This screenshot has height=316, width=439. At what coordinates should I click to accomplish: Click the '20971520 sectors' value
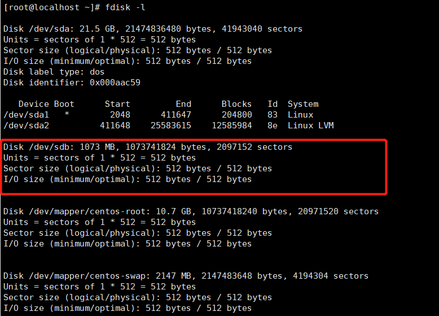pyautogui.click(x=338, y=211)
